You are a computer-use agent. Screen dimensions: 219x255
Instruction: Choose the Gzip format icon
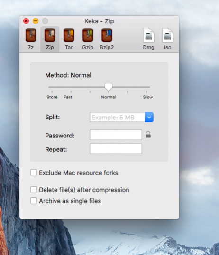click(88, 35)
